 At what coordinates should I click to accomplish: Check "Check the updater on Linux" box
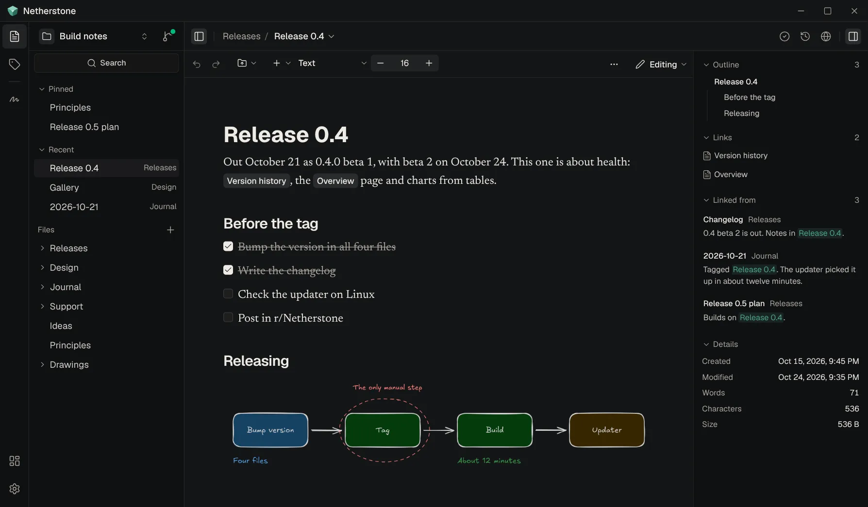pos(228,294)
